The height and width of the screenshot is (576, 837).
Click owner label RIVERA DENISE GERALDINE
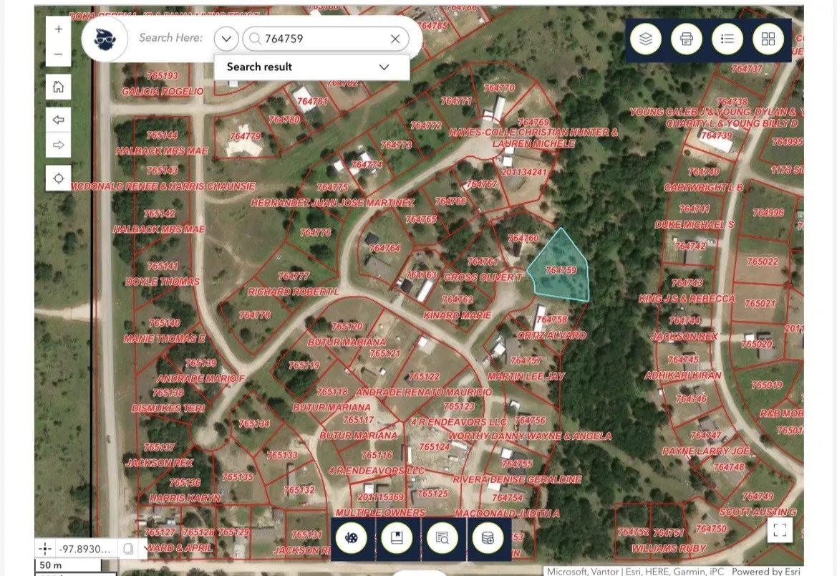517,479
